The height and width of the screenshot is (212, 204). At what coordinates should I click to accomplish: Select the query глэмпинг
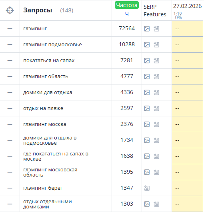click(x=35, y=29)
